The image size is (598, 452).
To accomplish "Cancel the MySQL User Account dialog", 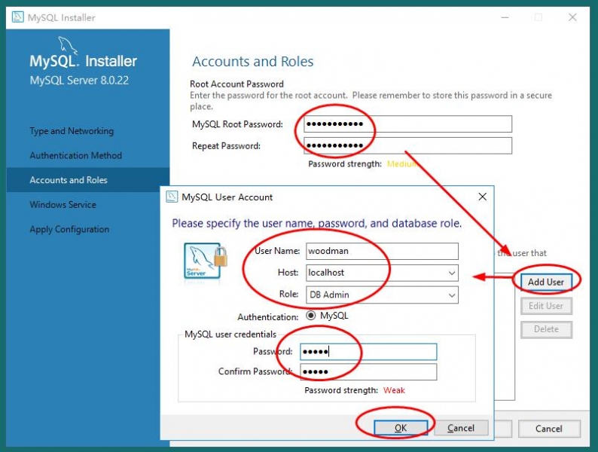I will (x=461, y=428).
